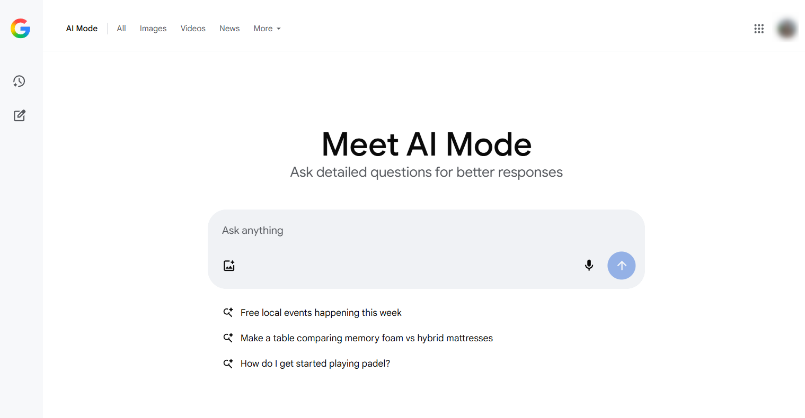Click the add image upload icon

229,266
